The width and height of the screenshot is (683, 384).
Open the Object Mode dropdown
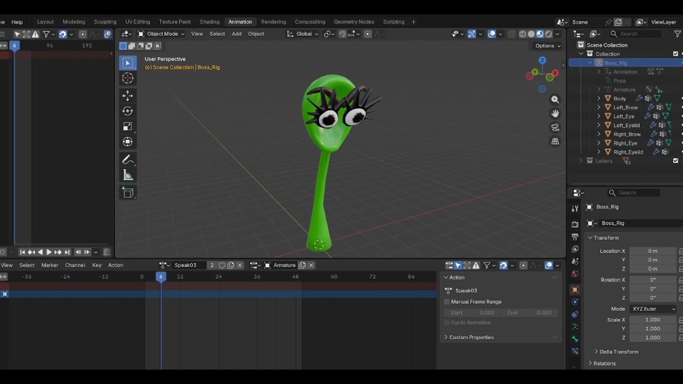[161, 34]
